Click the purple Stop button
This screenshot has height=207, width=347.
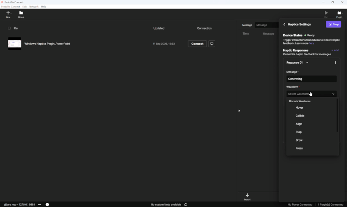coord(333,24)
